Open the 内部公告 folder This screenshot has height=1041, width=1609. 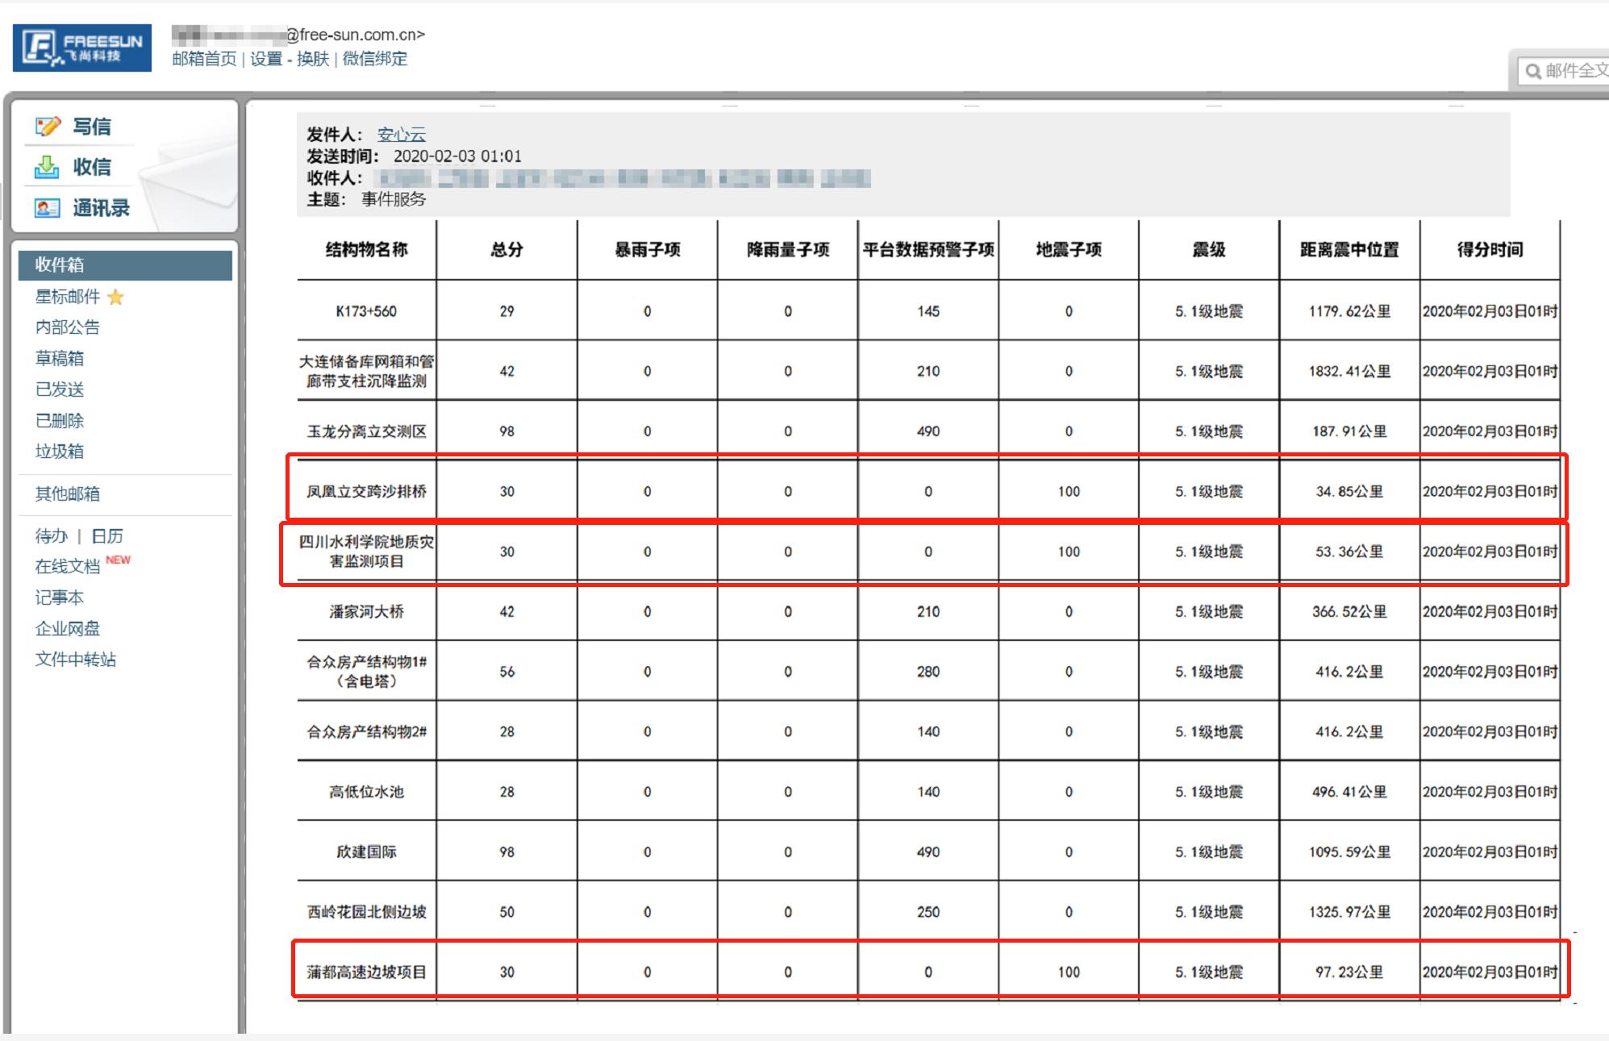[x=68, y=327]
